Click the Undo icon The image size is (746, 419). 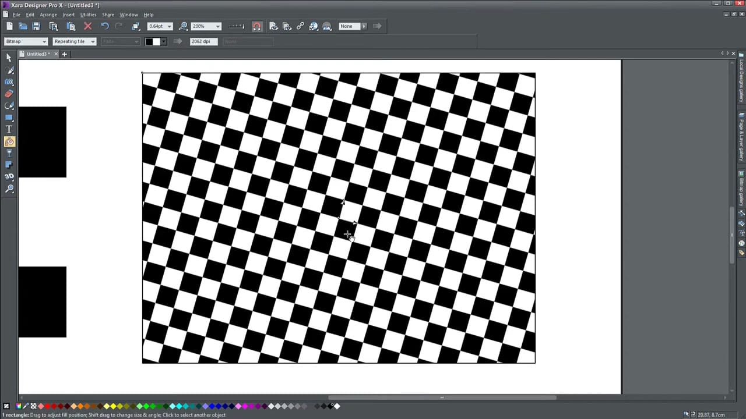pyautogui.click(x=105, y=26)
